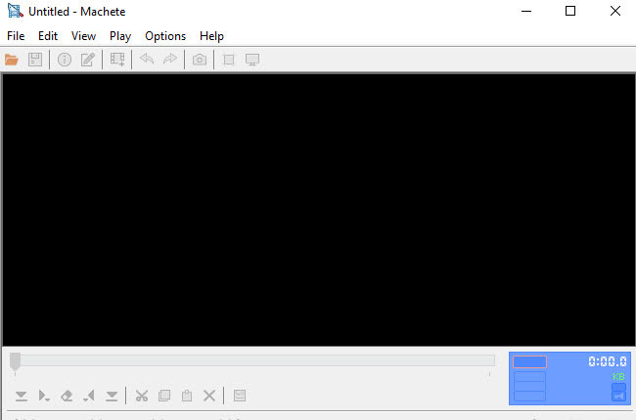Minimize the Machete window

click(526, 12)
